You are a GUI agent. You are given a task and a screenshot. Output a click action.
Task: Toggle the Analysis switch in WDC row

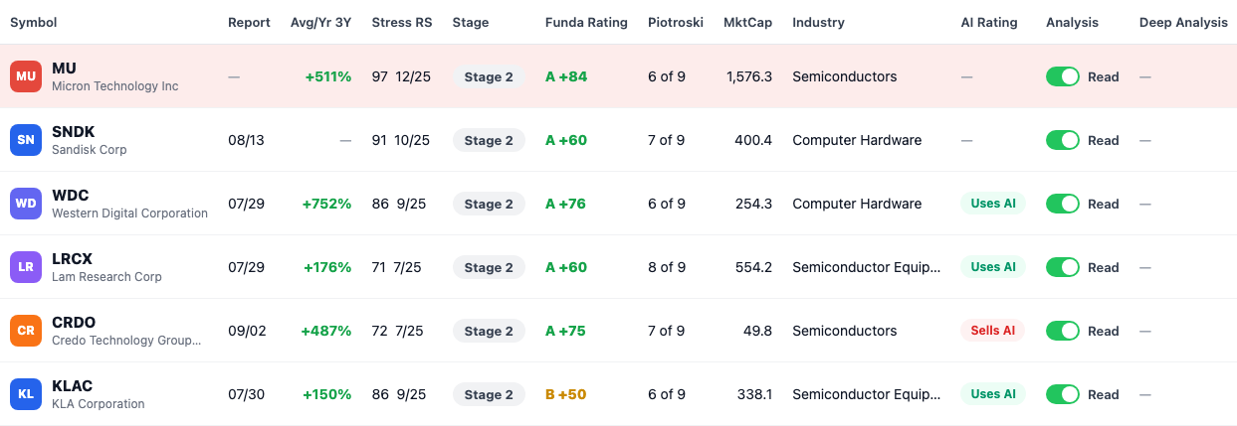coord(1063,204)
